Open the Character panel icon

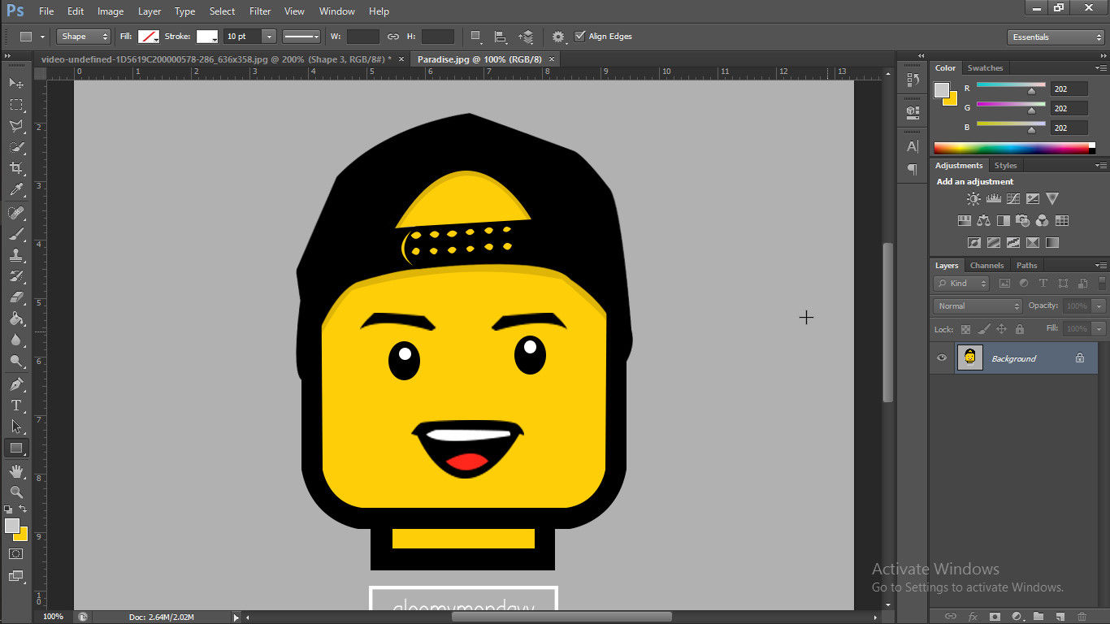coord(913,147)
